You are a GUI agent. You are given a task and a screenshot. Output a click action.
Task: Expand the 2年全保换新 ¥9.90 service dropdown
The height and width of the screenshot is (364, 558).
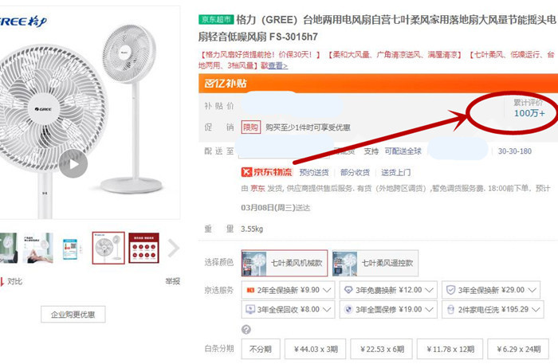pos(288,290)
